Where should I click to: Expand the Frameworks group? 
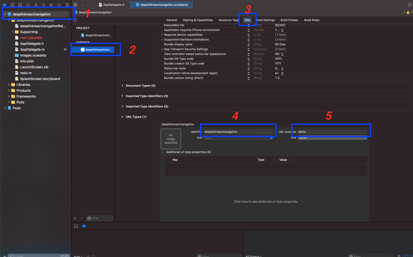pos(9,96)
